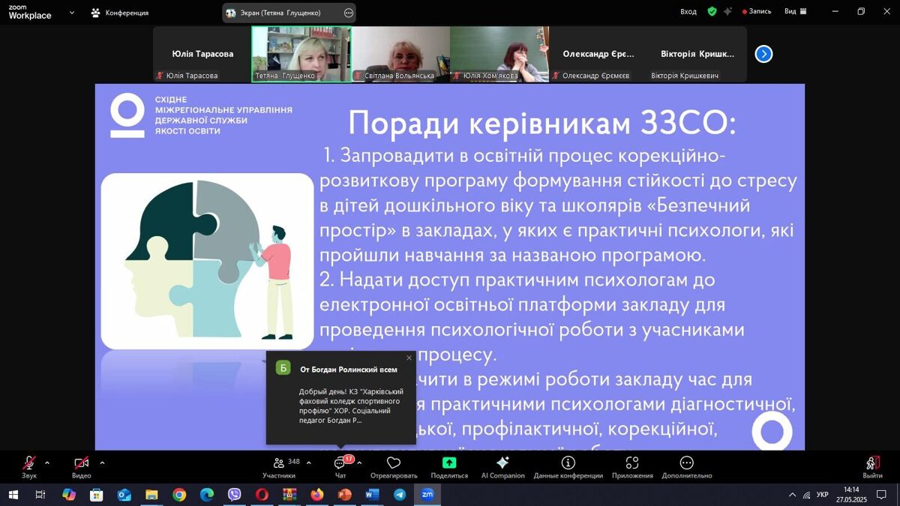Open the Дополнительно more options menu
This screenshot has height=506, width=900.
(686, 467)
